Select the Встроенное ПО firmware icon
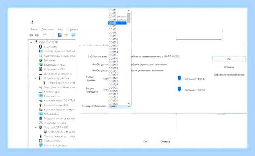The height and width of the screenshot is (156, 255). [x=41, y=69]
